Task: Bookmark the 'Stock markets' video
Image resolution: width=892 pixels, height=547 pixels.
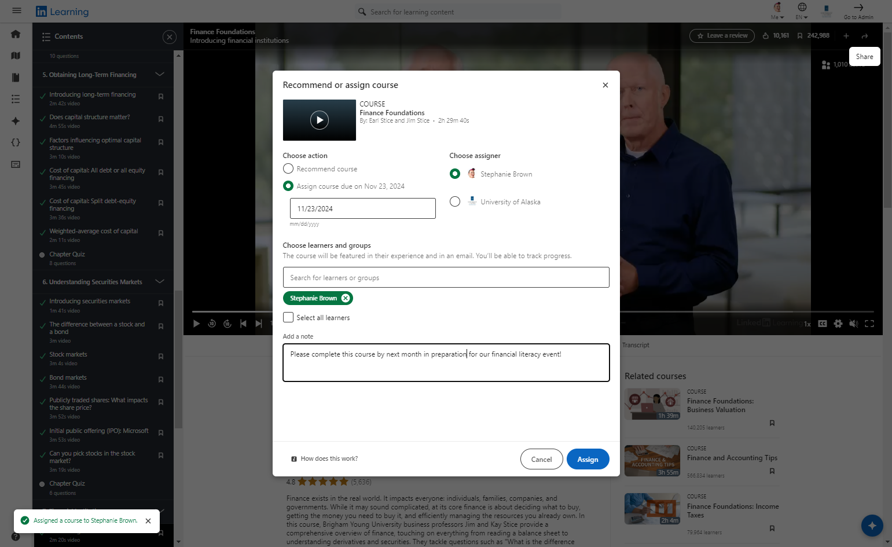Action: click(161, 357)
